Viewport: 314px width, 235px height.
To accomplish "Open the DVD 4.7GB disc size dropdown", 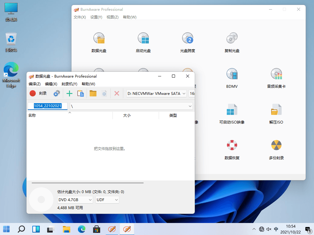I will pos(75,200).
